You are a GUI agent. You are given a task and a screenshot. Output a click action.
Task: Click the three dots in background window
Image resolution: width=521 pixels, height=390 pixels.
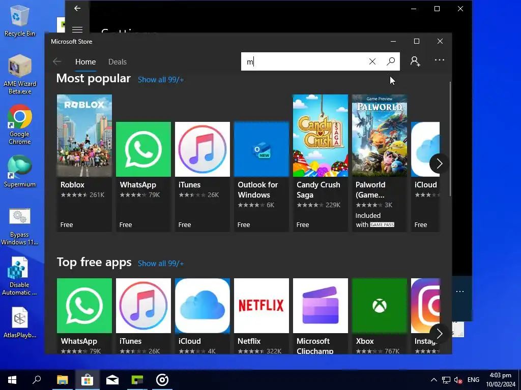[x=460, y=291]
